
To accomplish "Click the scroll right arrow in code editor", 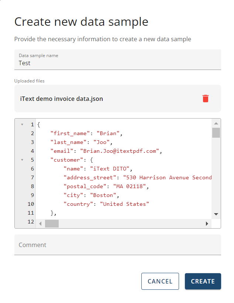I will click(207, 223).
